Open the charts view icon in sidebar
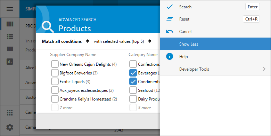The image size is (271, 136). coord(10,62)
